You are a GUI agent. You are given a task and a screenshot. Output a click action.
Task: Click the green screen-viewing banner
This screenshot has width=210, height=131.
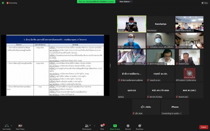click(x=96, y=2)
